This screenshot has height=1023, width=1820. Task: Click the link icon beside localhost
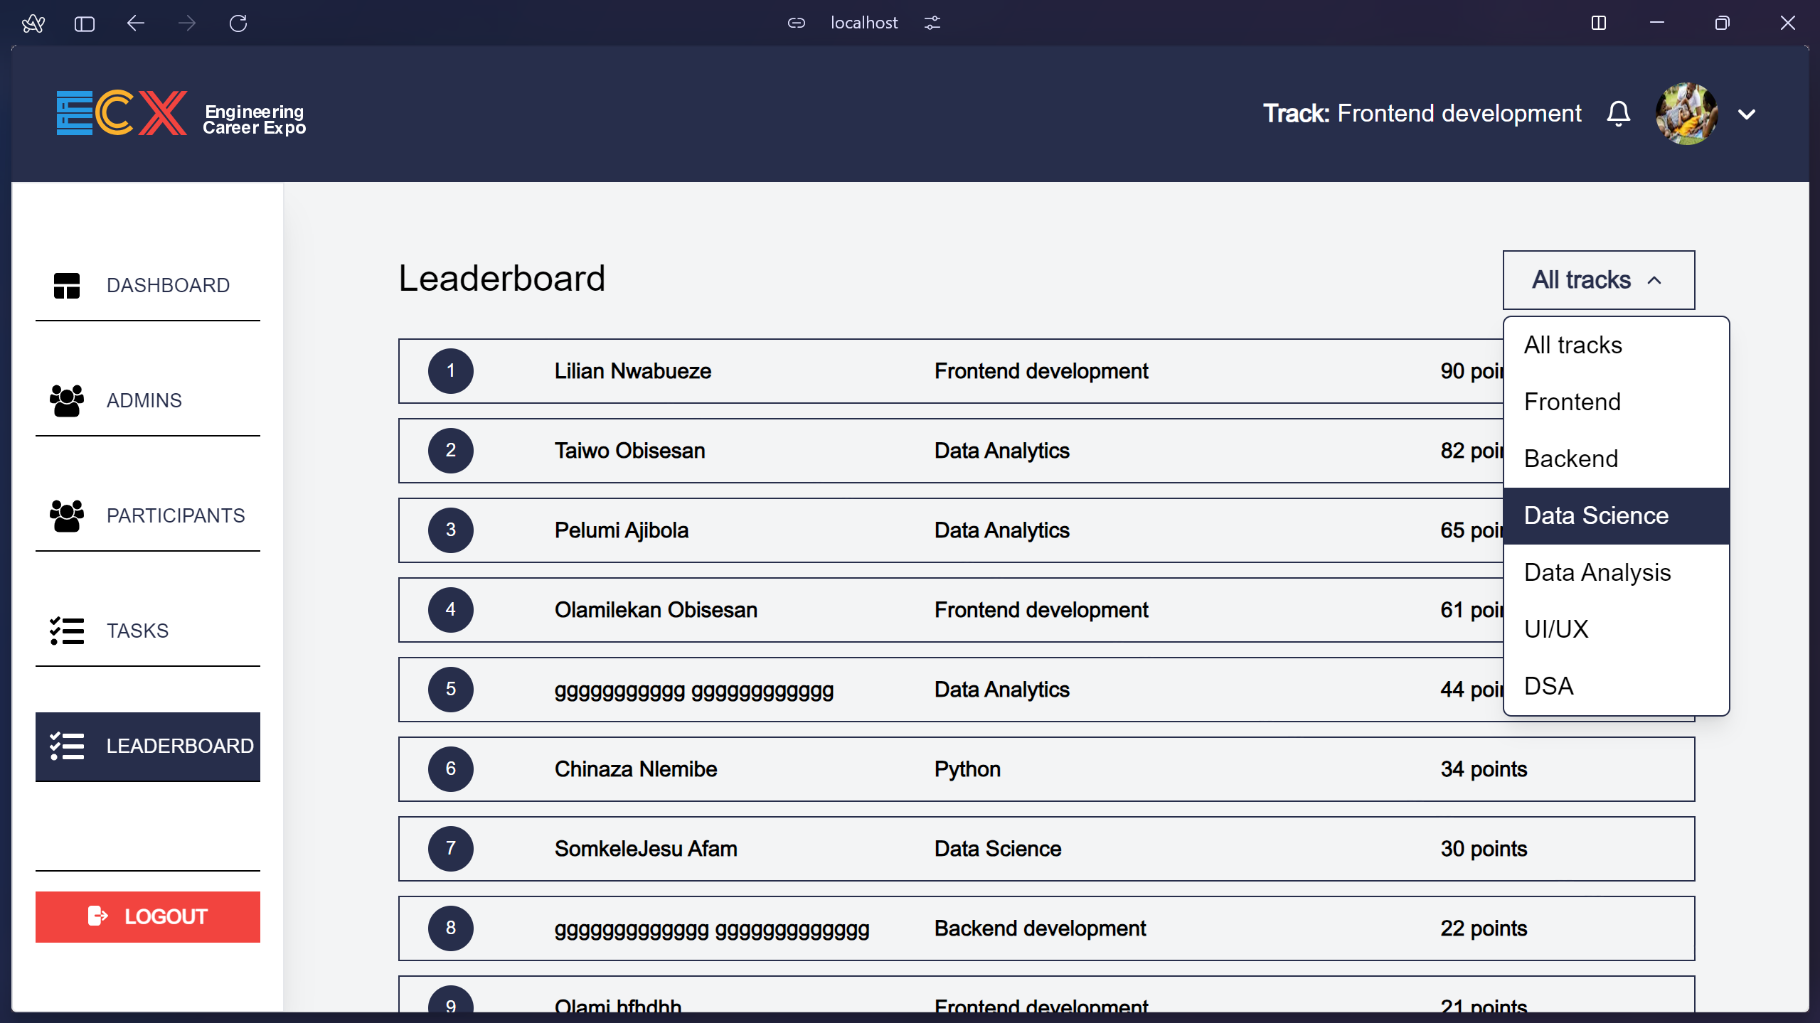(x=797, y=23)
